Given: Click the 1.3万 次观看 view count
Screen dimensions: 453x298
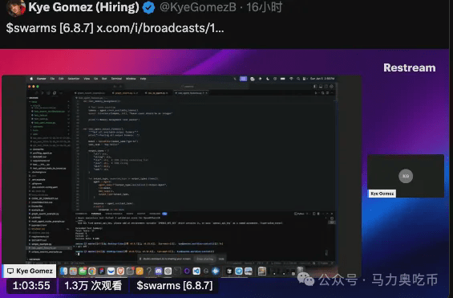Looking at the screenshot, I should (x=93, y=286).
